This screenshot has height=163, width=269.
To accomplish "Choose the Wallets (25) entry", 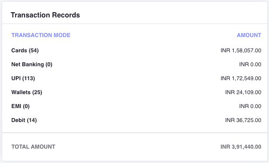I will 27,92.
